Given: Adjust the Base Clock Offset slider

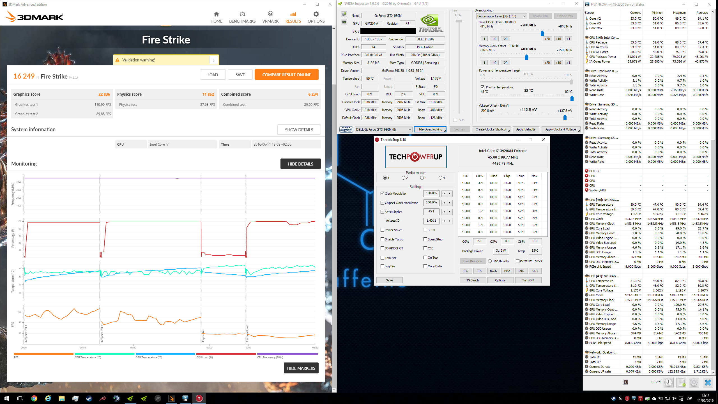Looking at the screenshot, I should point(542,33).
